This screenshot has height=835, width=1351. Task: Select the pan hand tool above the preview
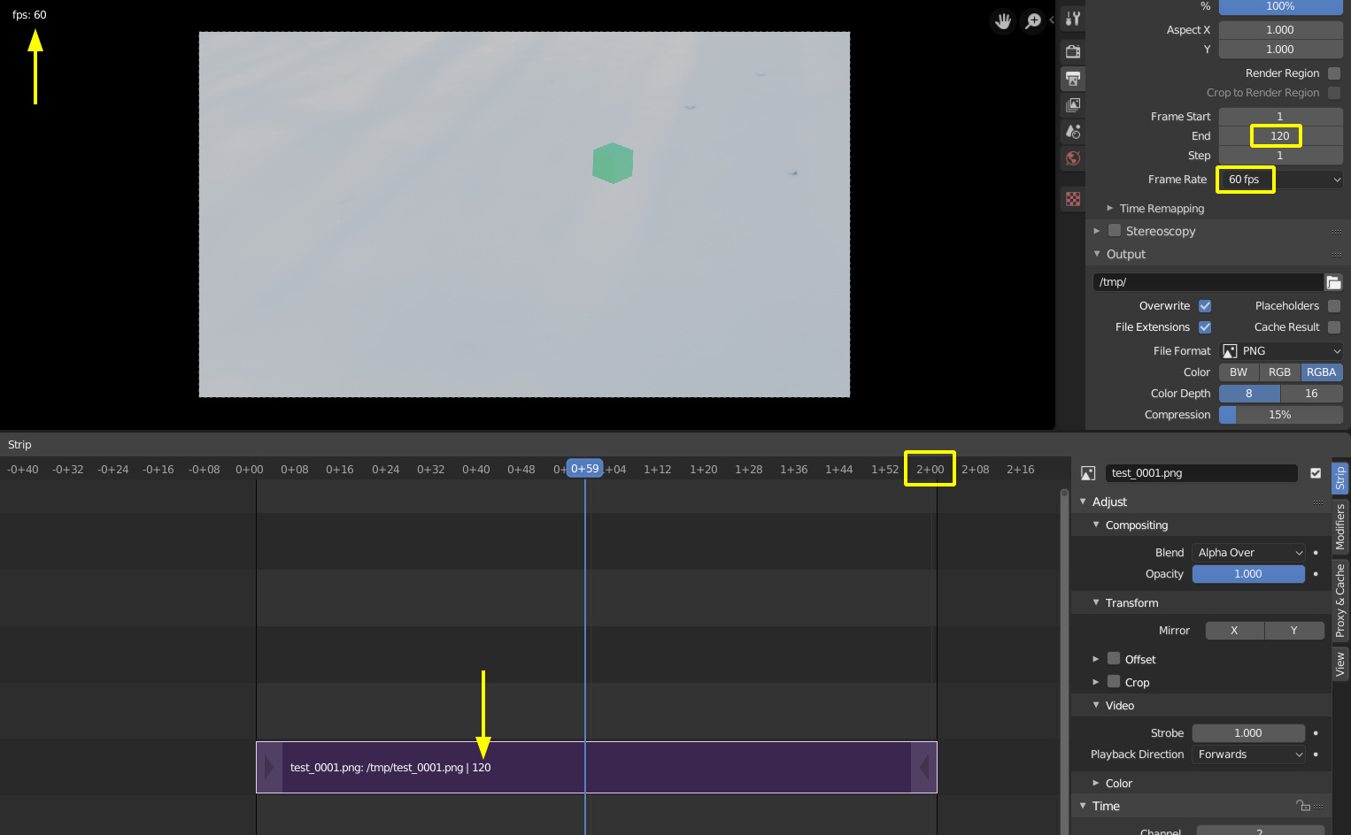coord(1002,19)
